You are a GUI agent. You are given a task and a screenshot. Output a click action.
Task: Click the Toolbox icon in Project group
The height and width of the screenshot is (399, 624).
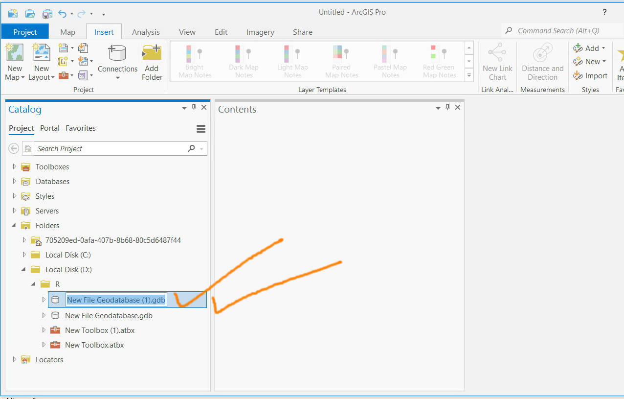point(64,75)
